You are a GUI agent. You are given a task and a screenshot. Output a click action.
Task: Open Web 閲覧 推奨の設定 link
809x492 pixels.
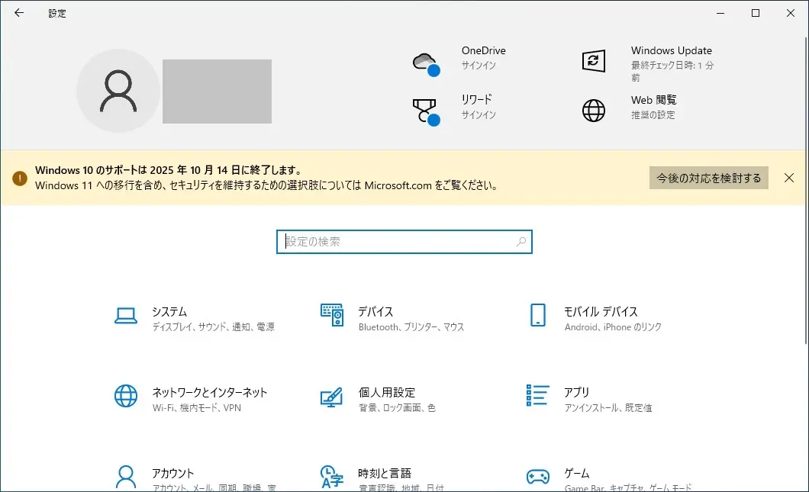653,115
